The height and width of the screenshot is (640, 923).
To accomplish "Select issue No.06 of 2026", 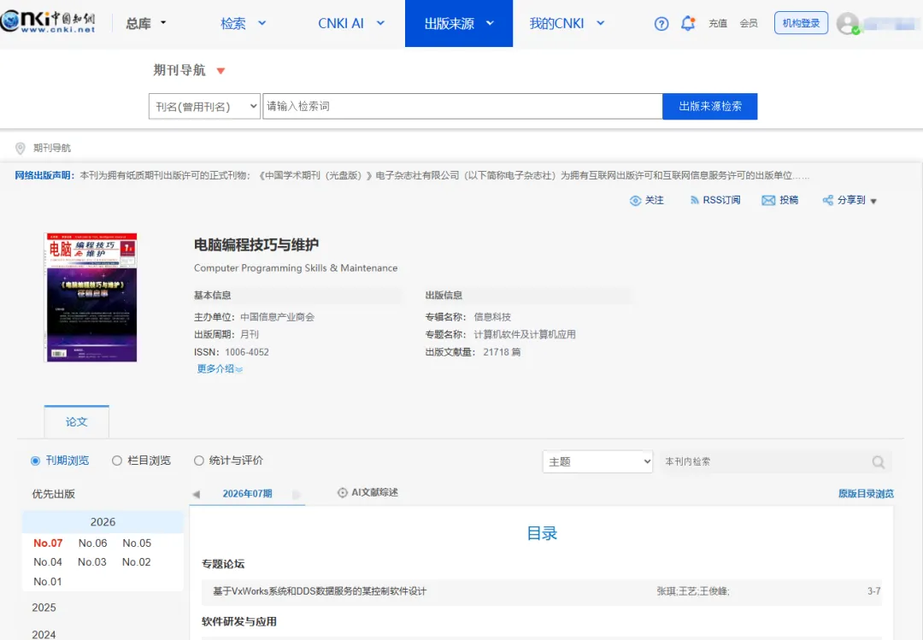I will coord(92,543).
